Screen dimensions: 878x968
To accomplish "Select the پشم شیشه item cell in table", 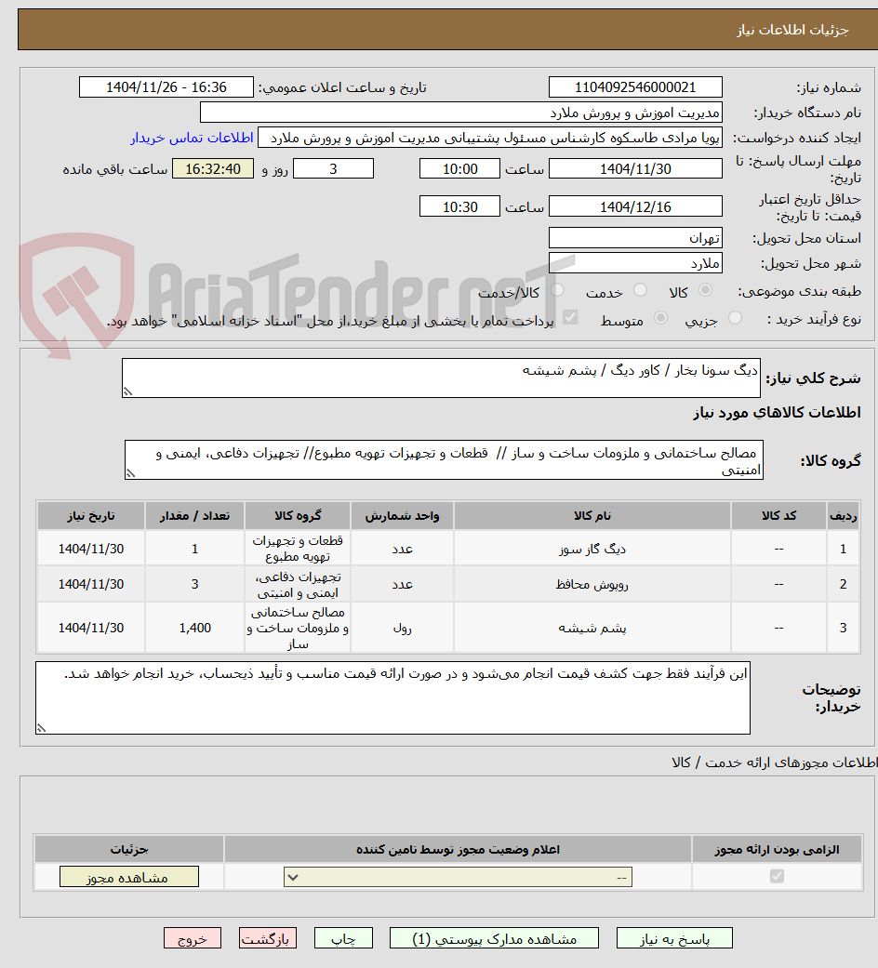I will [x=592, y=628].
